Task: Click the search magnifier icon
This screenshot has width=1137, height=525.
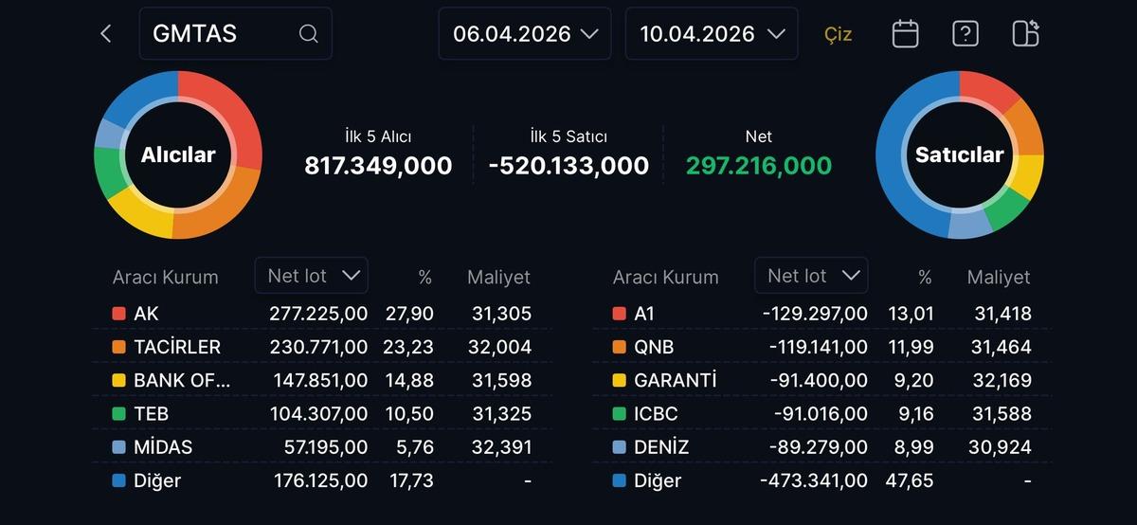Action: [x=308, y=34]
